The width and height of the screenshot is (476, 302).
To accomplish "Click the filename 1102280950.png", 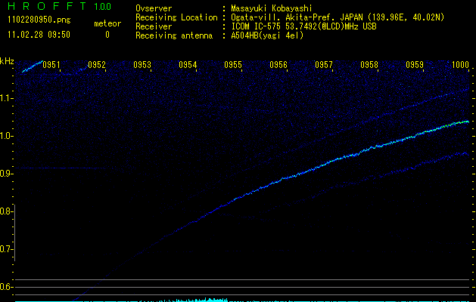I will 39,20.
